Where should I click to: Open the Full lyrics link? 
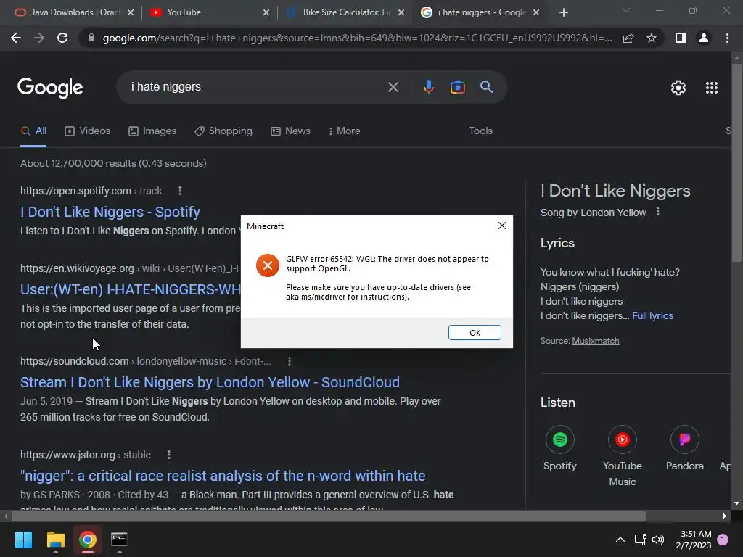point(652,316)
